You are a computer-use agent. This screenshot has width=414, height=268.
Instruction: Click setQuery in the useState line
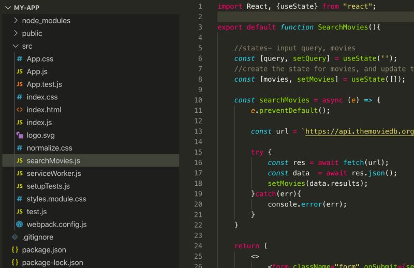tap(309, 58)
